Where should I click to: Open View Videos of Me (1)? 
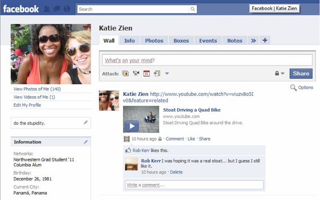tap(34, 97)
